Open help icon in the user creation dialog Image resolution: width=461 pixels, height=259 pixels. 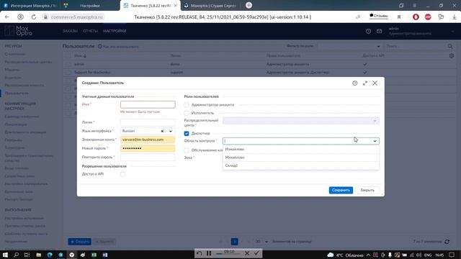[x=355, y=83]
